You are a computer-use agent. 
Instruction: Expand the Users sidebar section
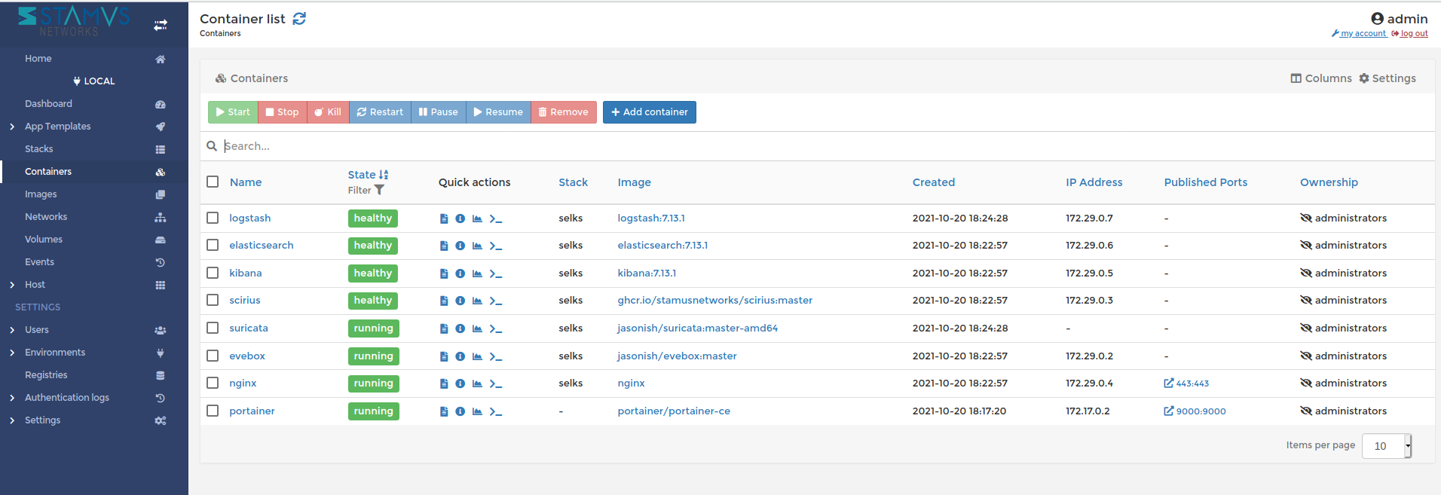click(12, 330)
